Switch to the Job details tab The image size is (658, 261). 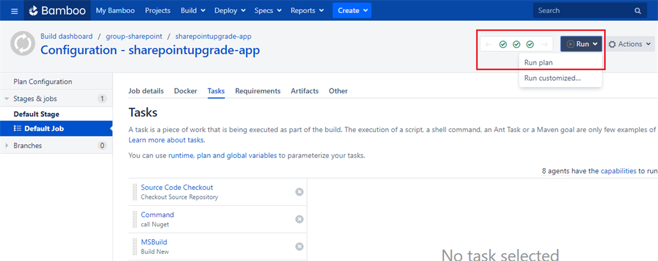pos(146,91)
